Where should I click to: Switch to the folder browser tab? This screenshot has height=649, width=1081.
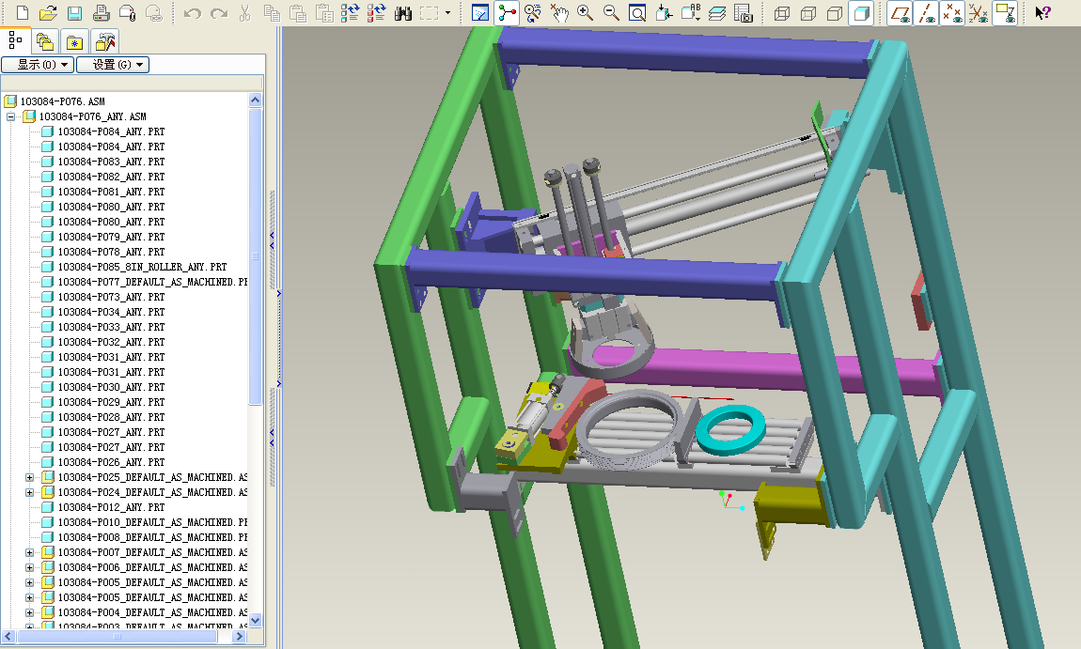45,42
